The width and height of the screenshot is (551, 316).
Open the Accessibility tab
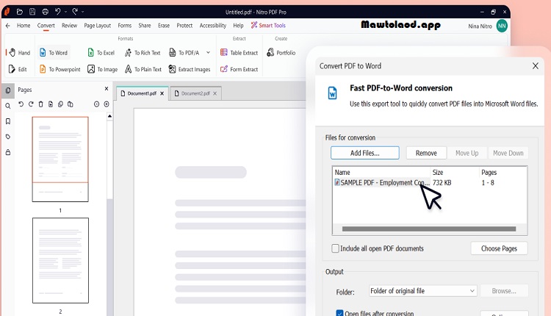pos(213,26)
